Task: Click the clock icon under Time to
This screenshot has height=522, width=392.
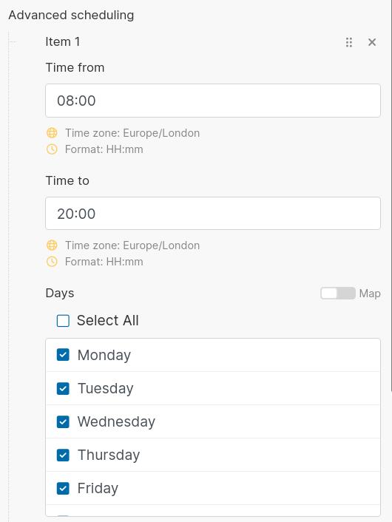Action: (52, 262)
